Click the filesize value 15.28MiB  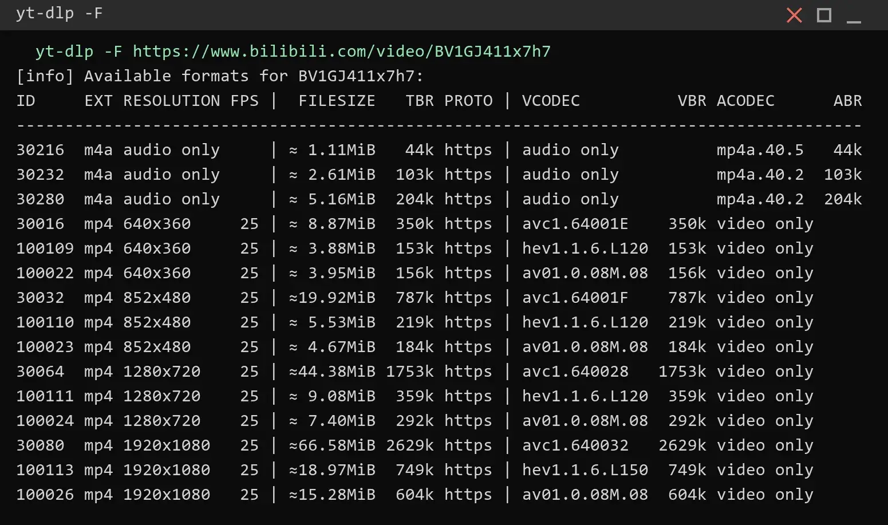pos(337,495)
